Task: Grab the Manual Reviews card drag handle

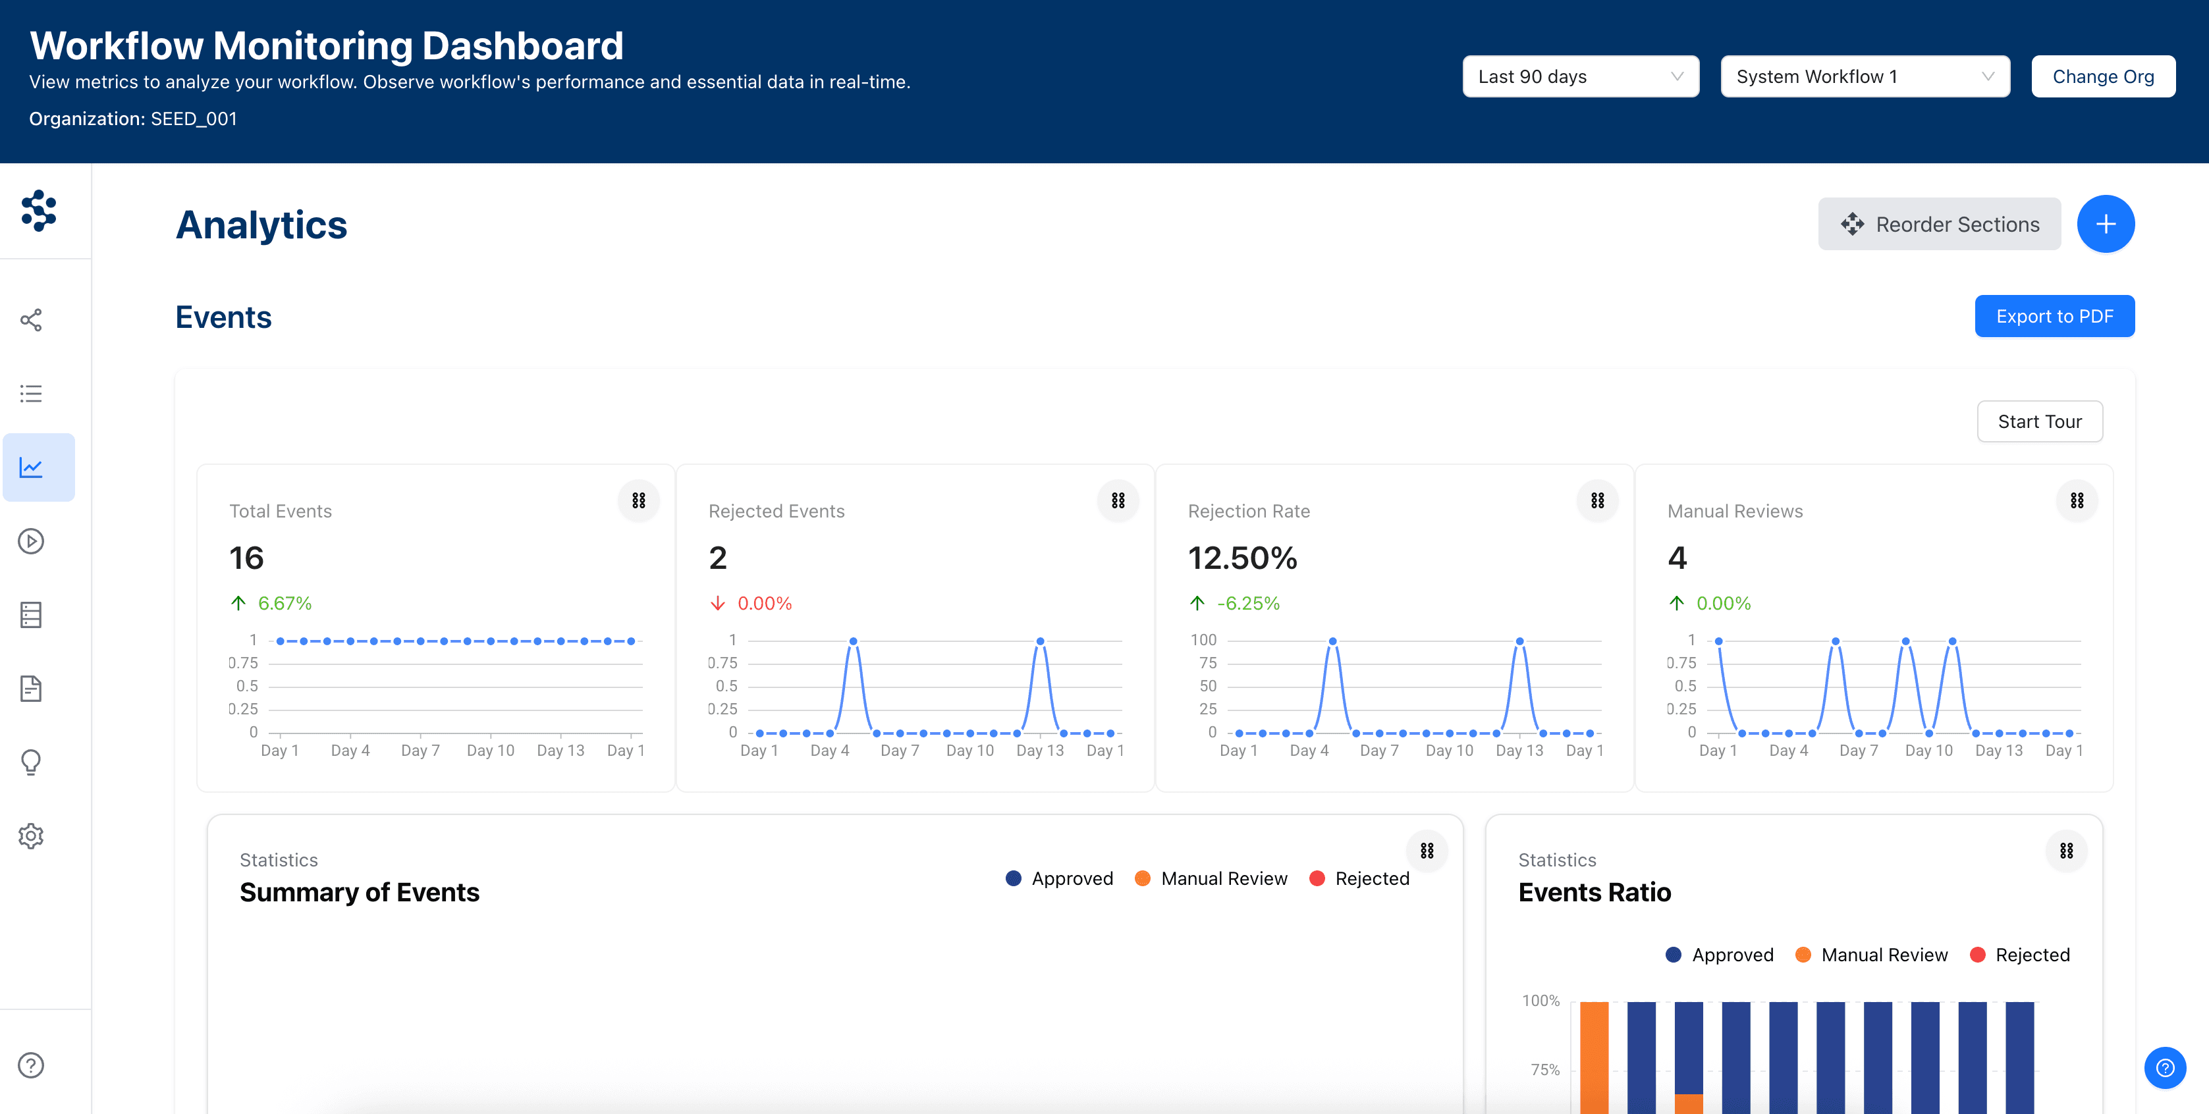Action: pos(2077,500)
